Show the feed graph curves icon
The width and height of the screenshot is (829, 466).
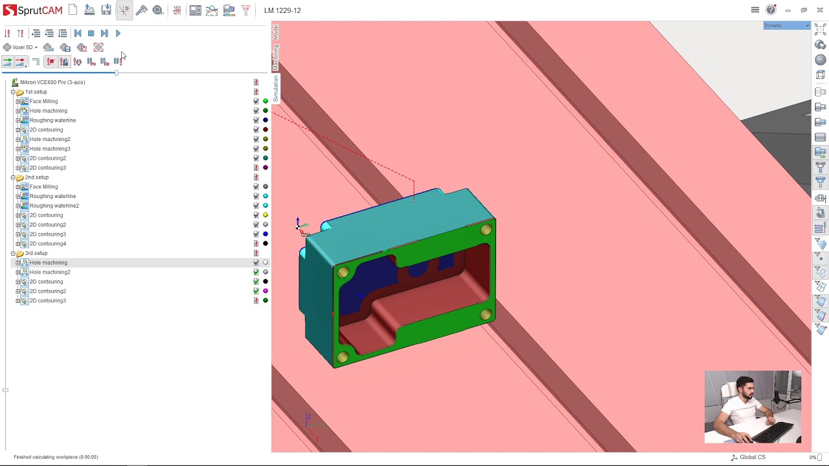(x=212, y=10)
